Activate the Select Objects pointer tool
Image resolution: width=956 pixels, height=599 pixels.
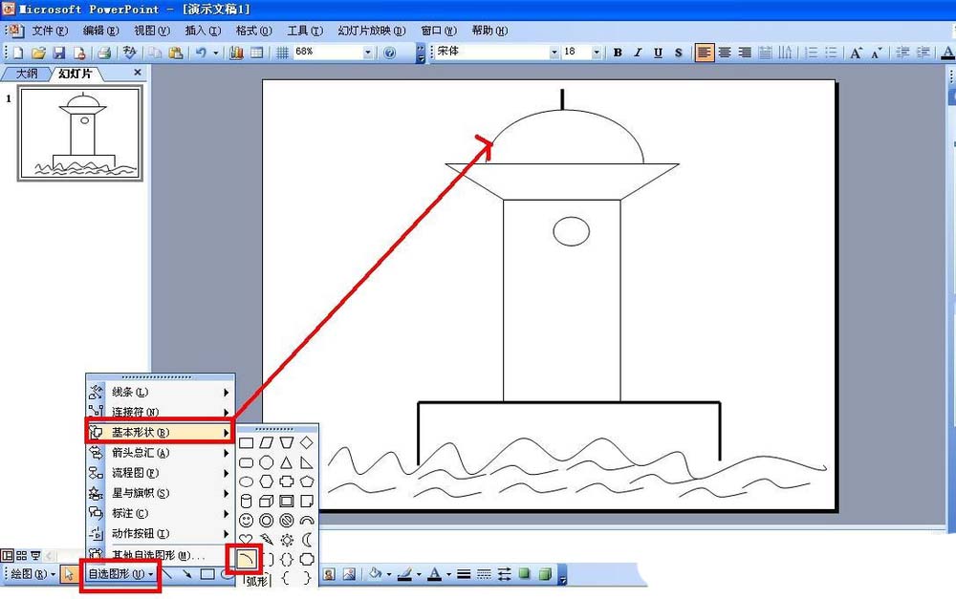[69, 574]
